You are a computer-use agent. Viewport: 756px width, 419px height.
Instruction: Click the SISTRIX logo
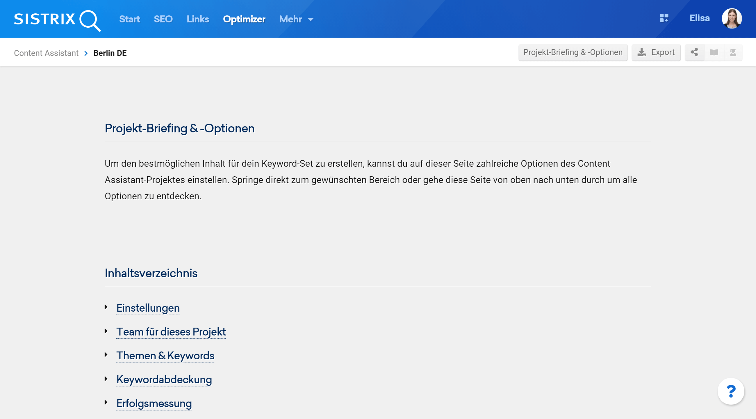tap(57, 19)
